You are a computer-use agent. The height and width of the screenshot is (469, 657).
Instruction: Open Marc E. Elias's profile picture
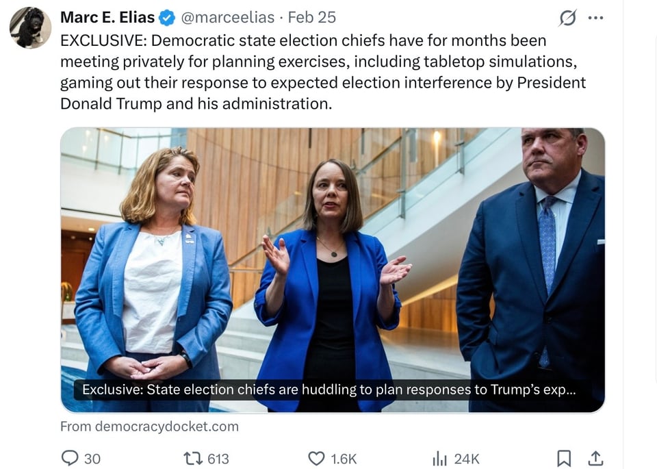coord(29,27)
